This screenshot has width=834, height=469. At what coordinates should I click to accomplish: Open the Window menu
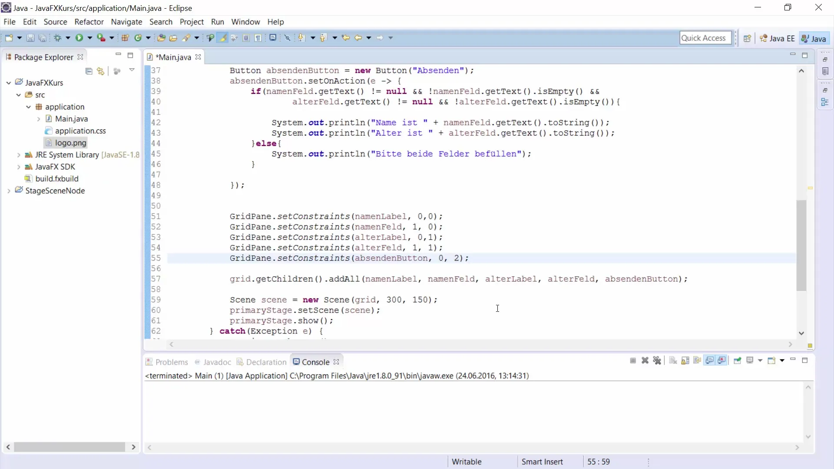(x=245, y=22)
